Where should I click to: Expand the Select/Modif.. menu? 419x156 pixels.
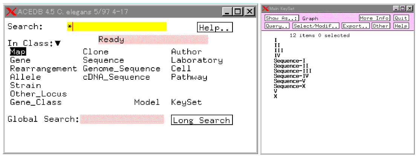pos(316,26)
